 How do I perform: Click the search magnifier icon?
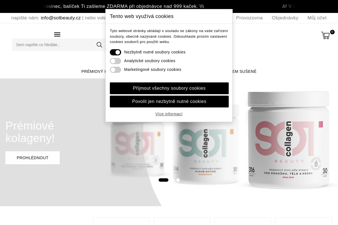(x=99, y=45)
